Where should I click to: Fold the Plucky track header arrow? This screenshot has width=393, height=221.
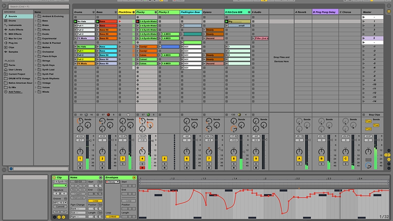156,12
